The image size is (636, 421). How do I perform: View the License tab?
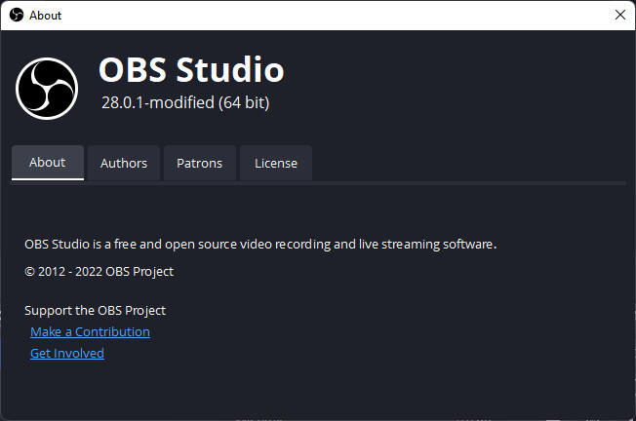tap(276, 163)
